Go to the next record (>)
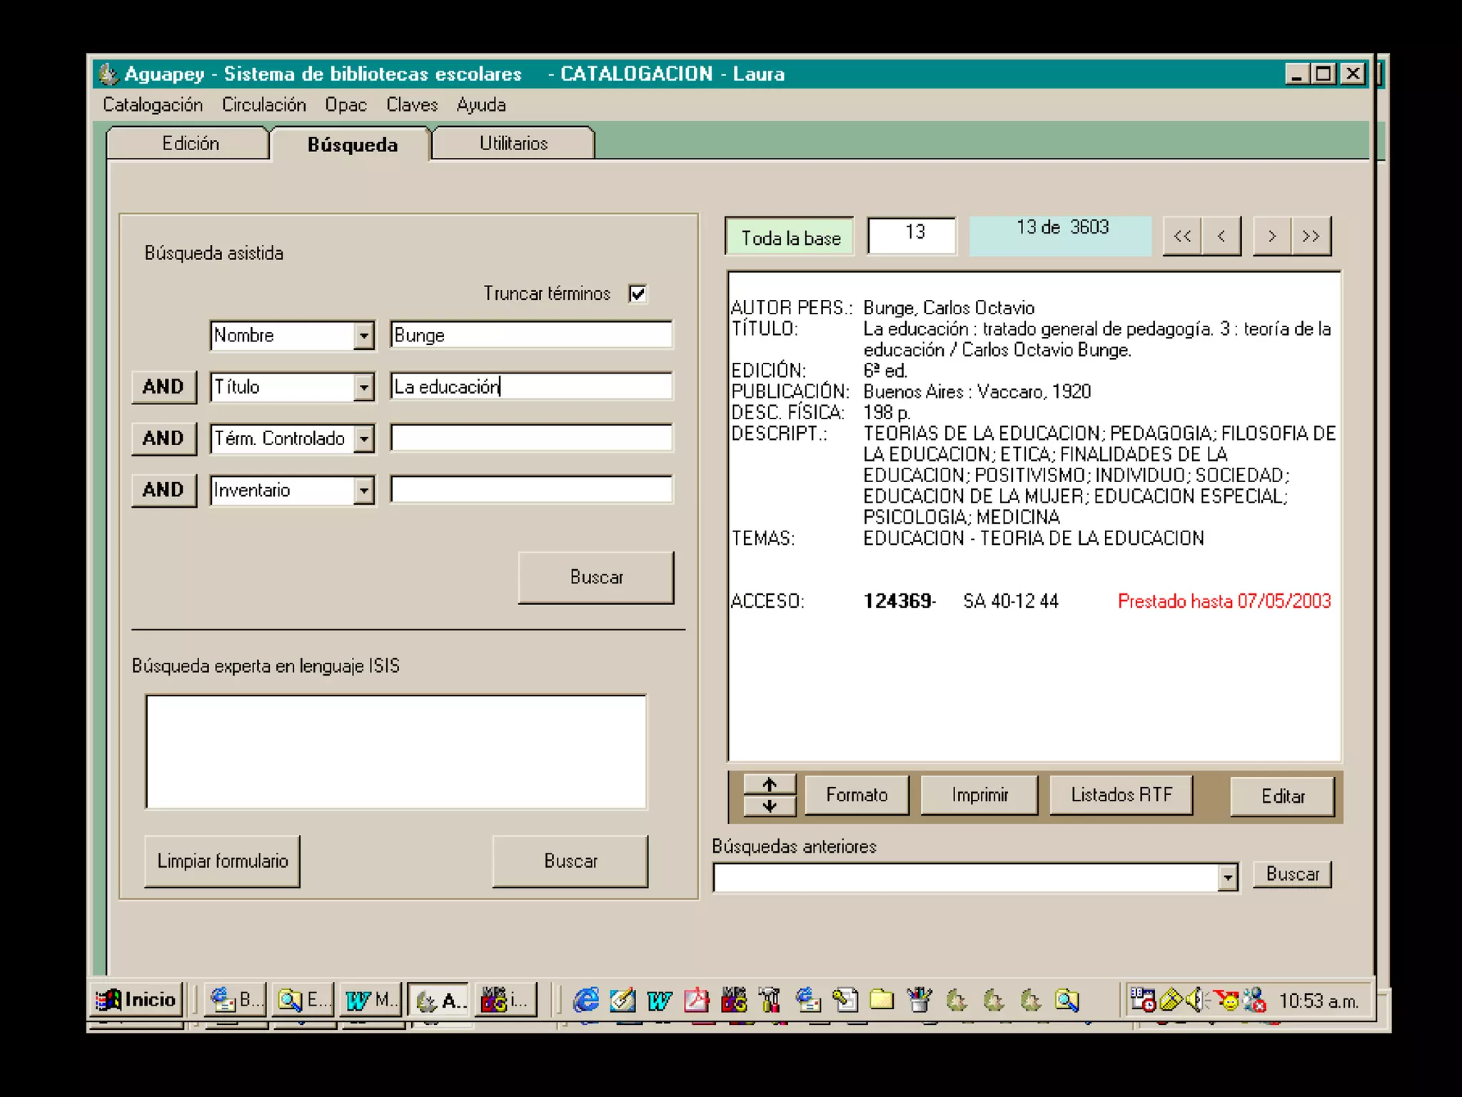Viewport: 1462px width, 1097px height. point(1271,236)
